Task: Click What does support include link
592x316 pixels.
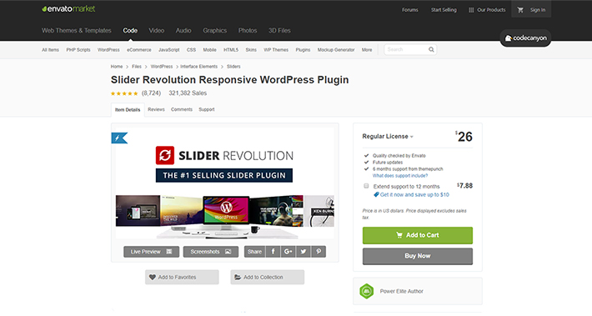Action: tap(400, 176)
